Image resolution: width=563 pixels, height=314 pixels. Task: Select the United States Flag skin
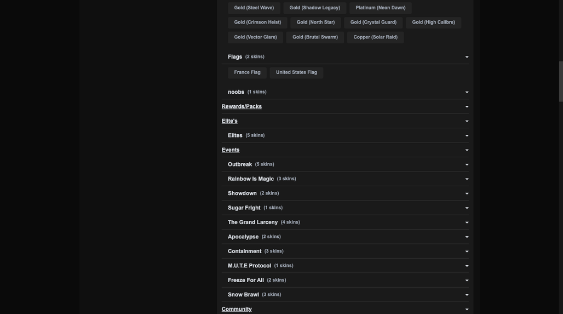point(296,72)
